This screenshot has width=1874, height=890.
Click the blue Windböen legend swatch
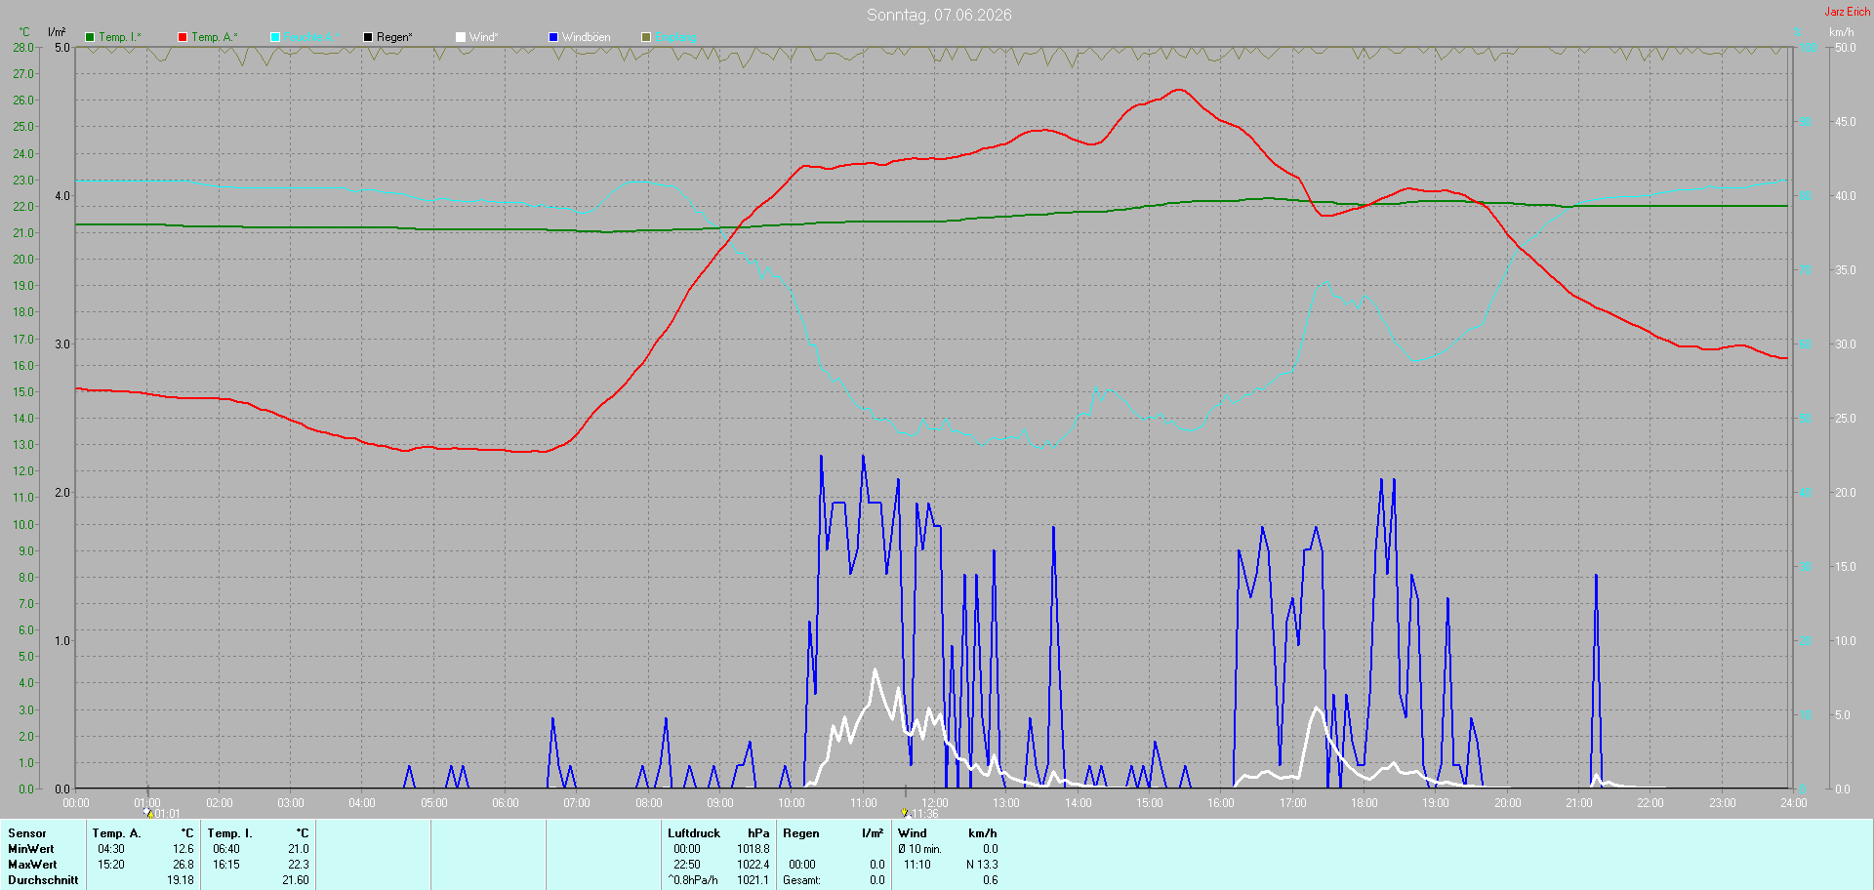coord(553,37)
